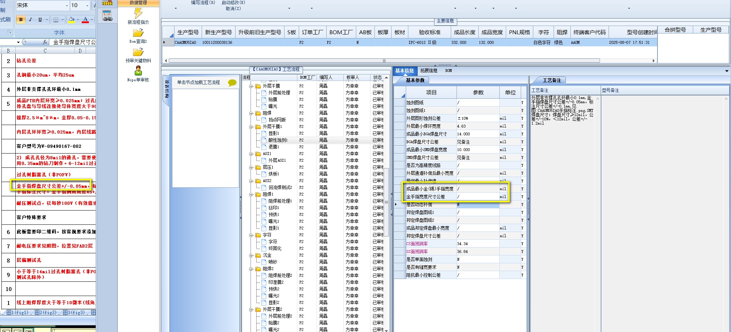Viewport: 731px width, 332px height.
Task: Collapse the AOI1 folder node
Action: (x=251, y=154)
